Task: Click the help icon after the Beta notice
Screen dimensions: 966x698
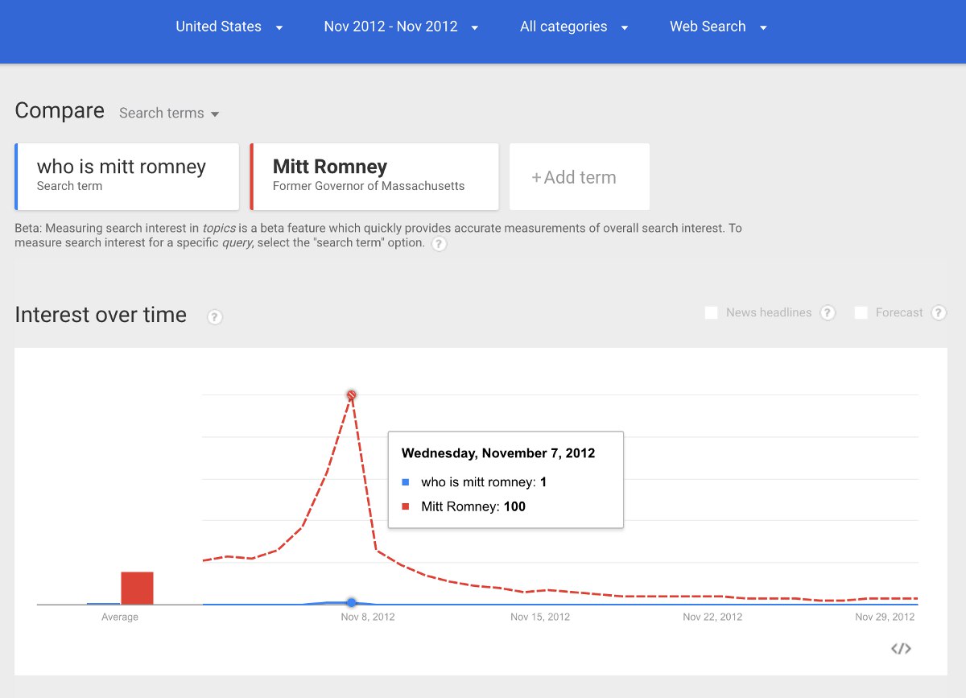Action: [x=439, y=244]
